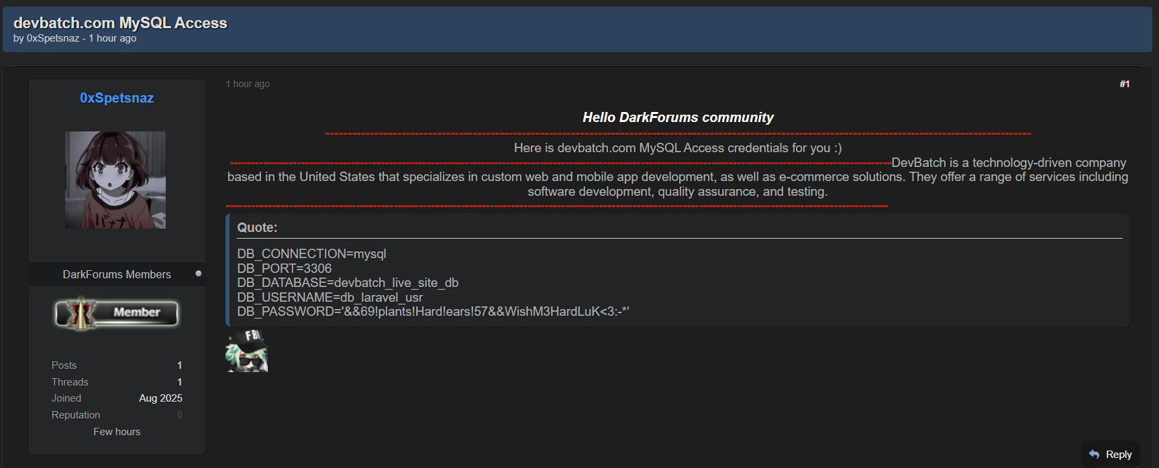Click the author byline 0xSpetsnaz in the header
Screen dimensions: 1159x468
[x=53, y=38]
